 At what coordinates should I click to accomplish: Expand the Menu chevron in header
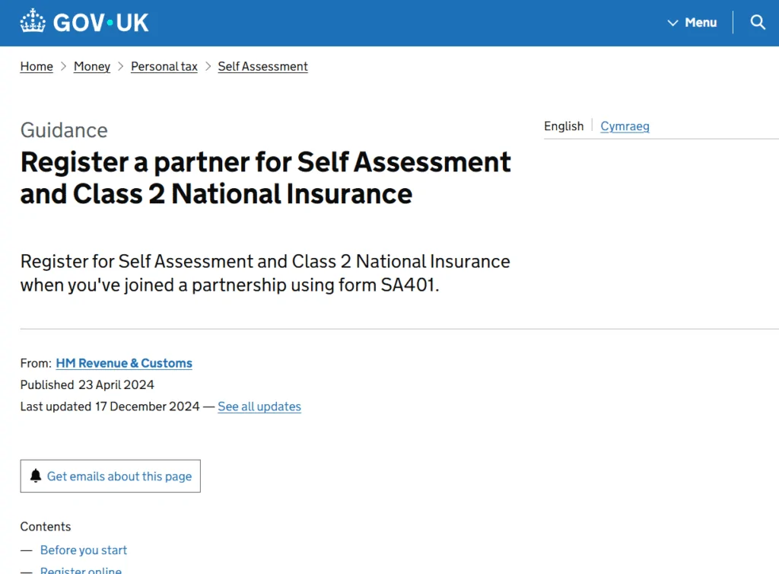pyautogui.click(x=672, y=23)
